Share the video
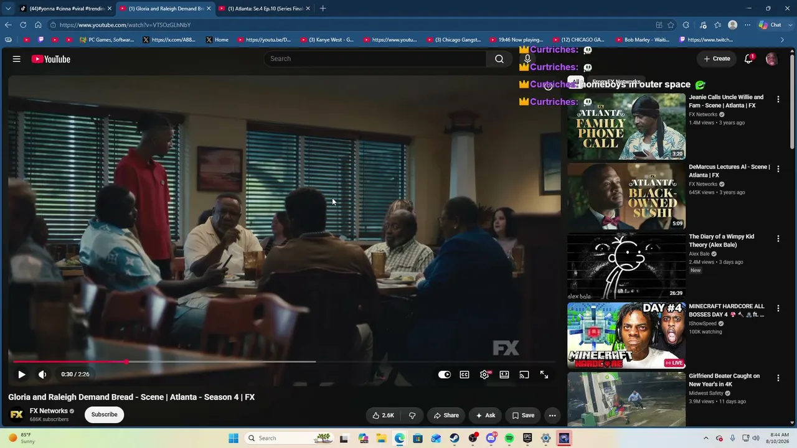The height and width of the screenshot is (448, 797). pyautogui.click(x=446, y=416)
